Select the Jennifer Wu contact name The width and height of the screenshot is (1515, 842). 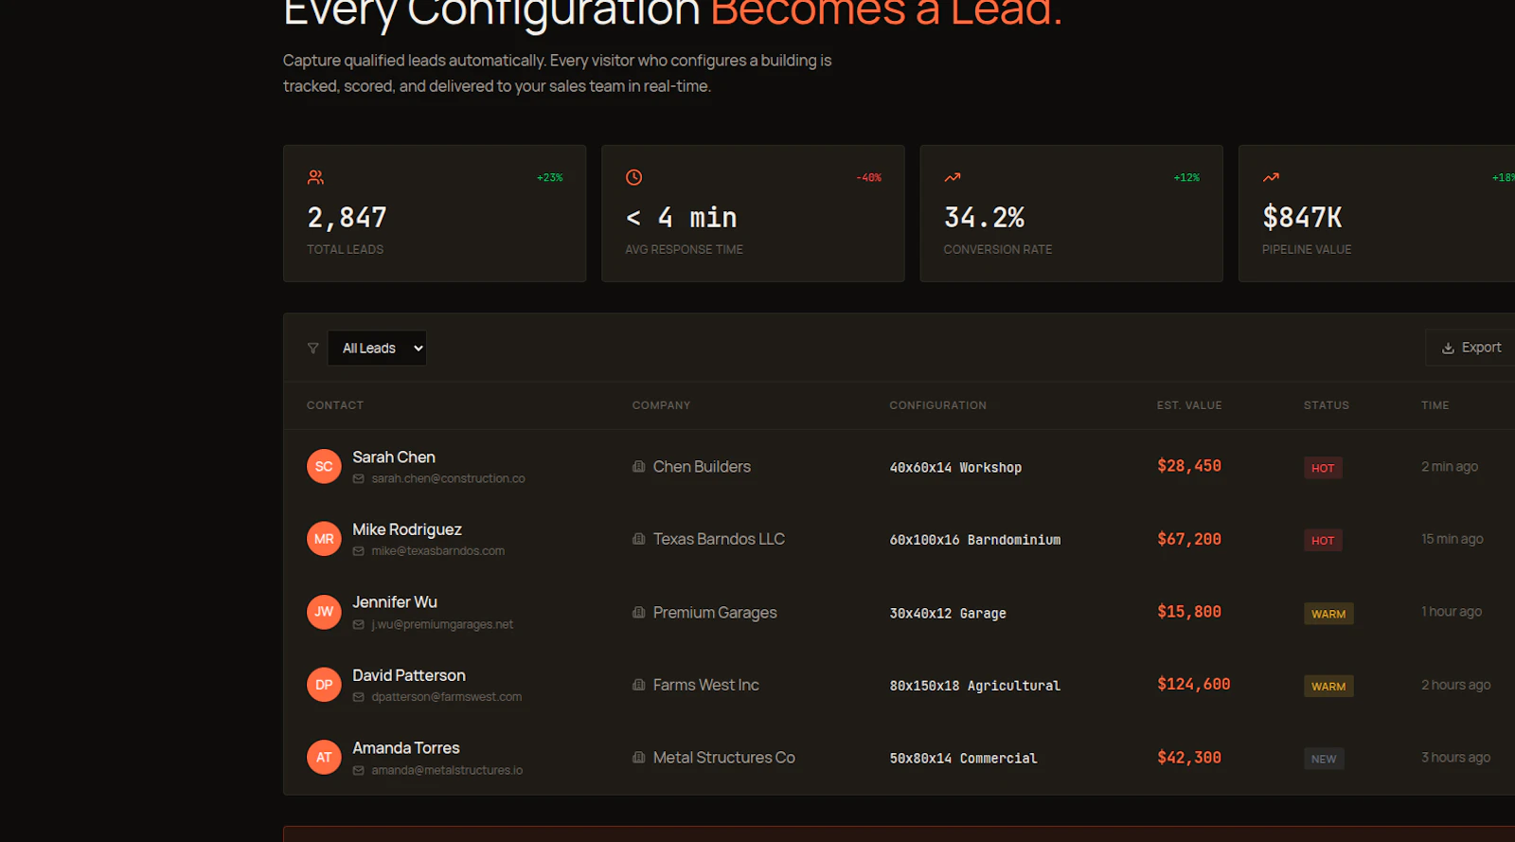pyautogui.click(x=395, y=602)
